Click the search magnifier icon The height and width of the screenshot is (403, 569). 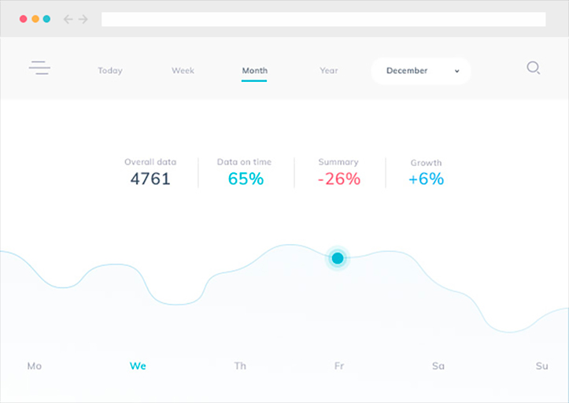pos(533,68)
